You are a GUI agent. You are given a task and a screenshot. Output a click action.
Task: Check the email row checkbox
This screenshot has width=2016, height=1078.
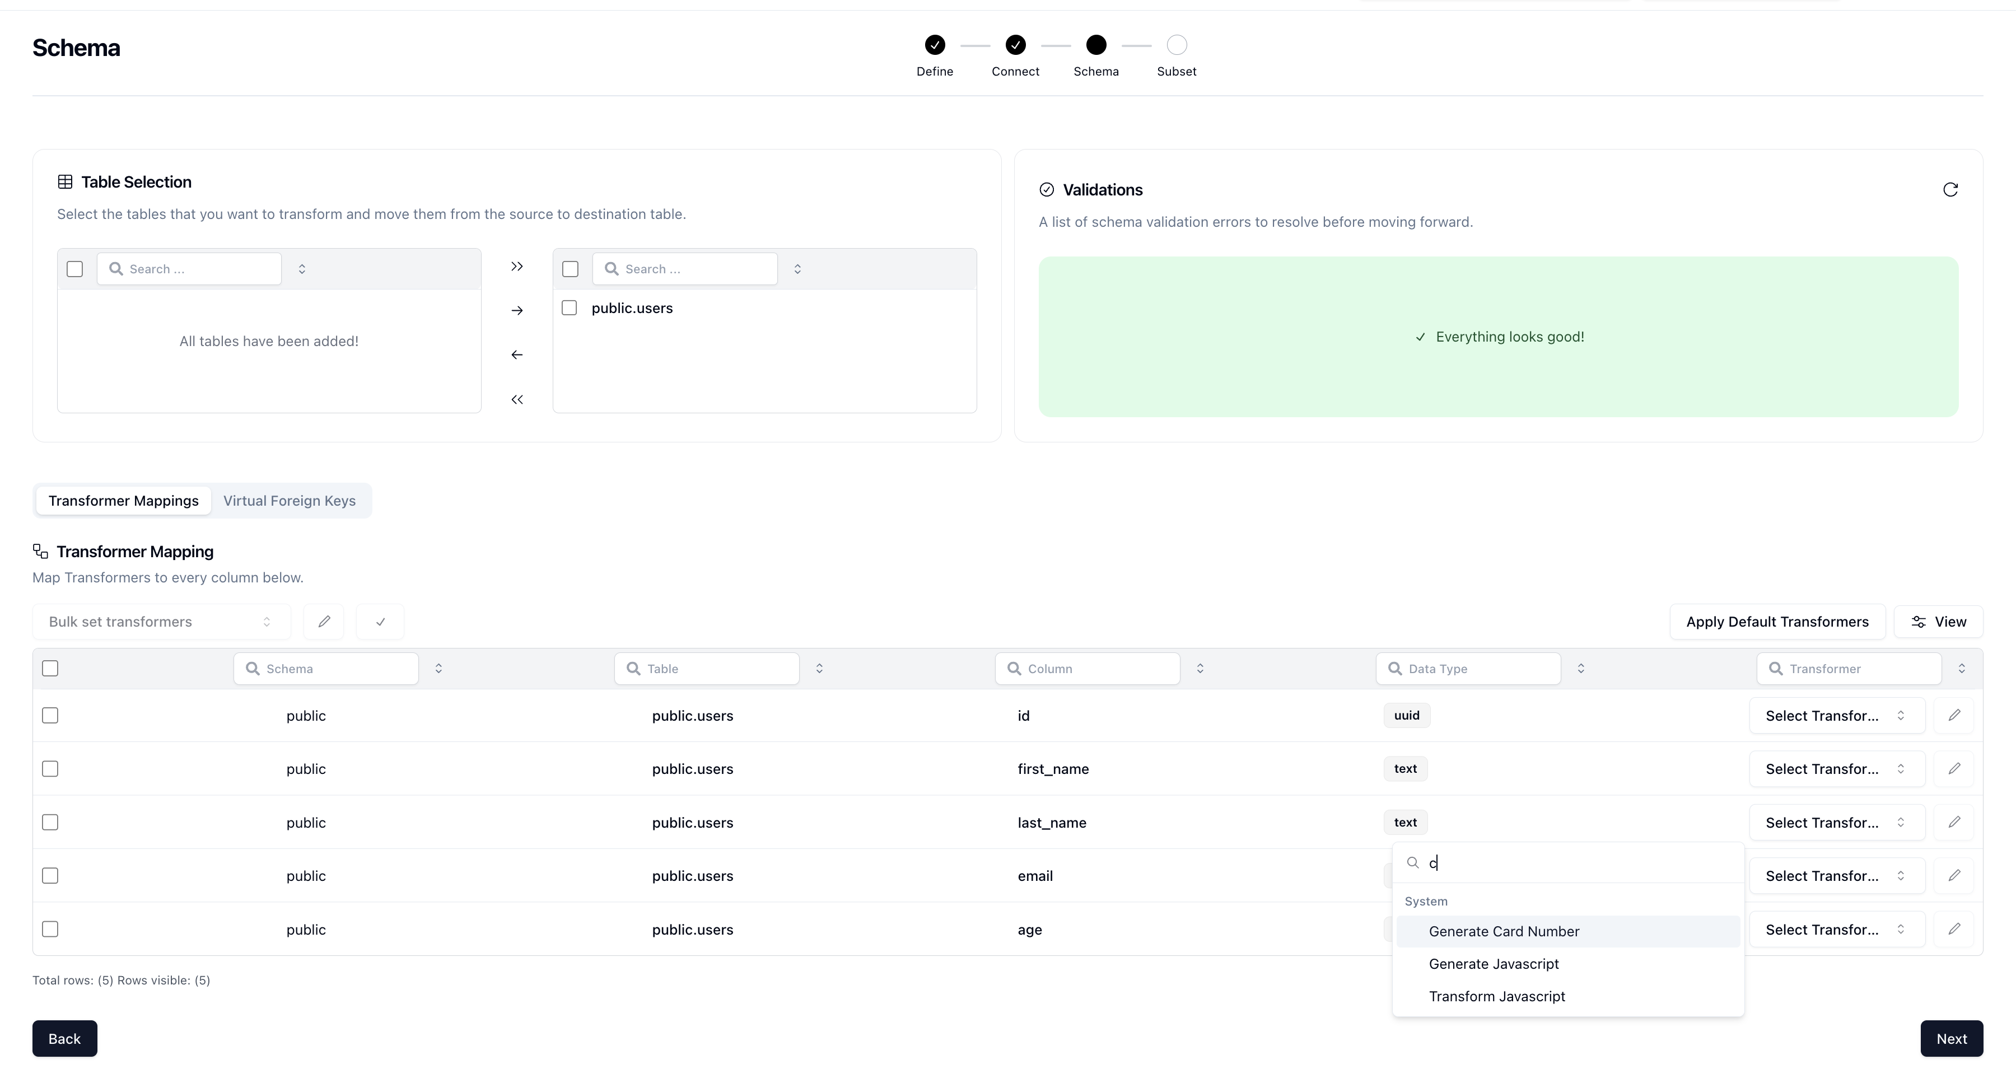click(x=50, y=875)
